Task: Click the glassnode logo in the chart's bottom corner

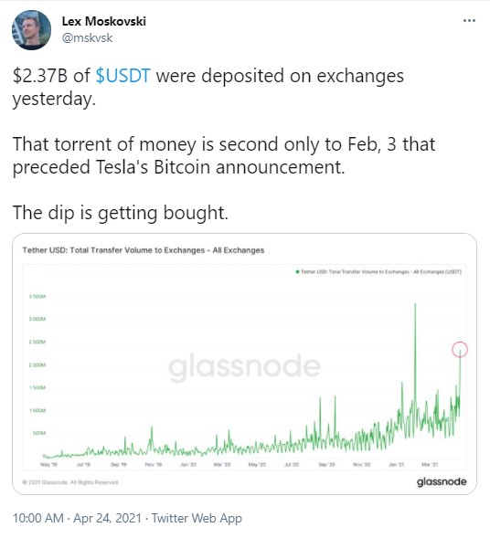Action: tap(442, 481)
